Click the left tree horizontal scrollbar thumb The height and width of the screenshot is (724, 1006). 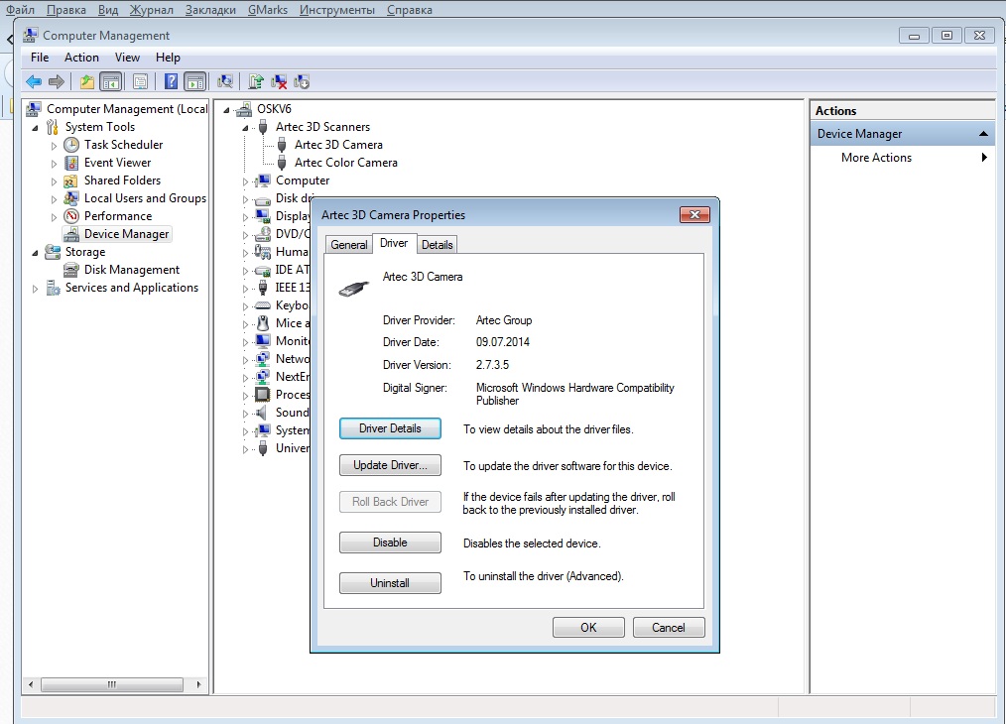[x=112, y=684]
